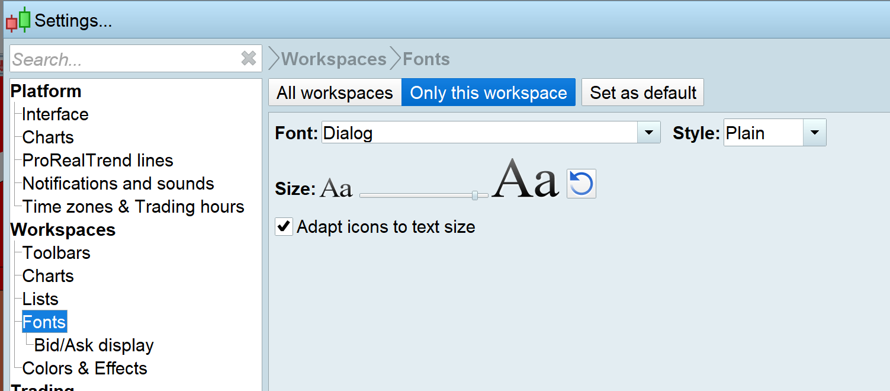
Task: Clear the search field with X icon
Action: (249, 59)
